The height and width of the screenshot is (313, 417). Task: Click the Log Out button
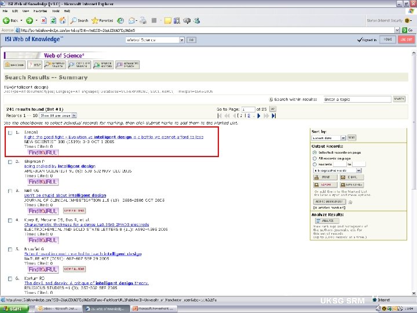tap(406, 39)
